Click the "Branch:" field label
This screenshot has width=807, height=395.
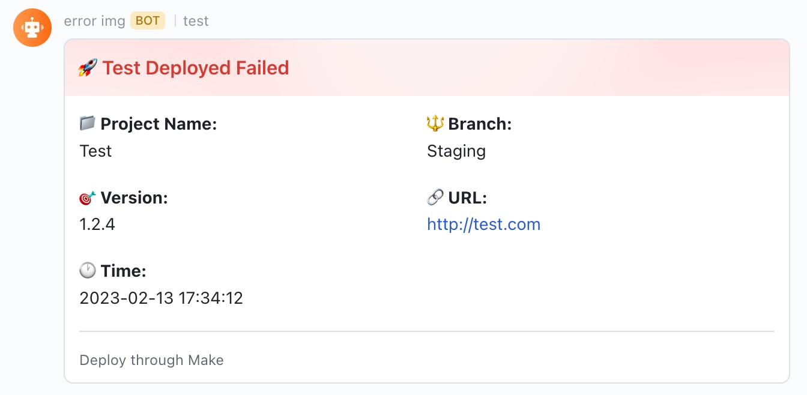click(480, 124)
